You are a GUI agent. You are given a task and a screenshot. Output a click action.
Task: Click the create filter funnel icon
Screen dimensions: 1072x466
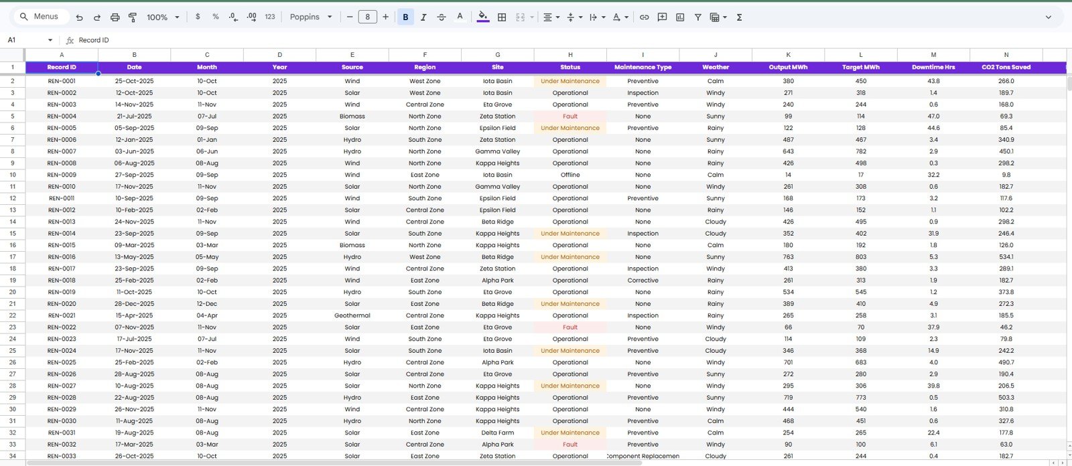[697, 17]
